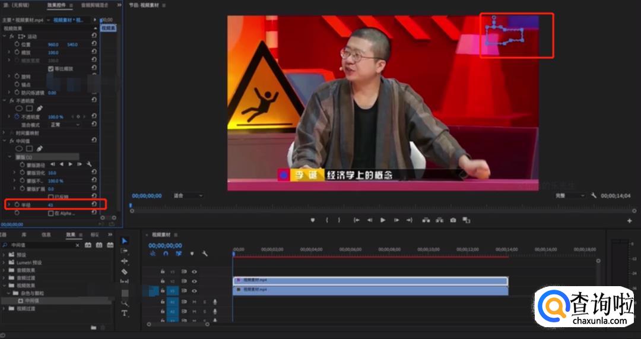Click Mark In bracket in Program monitor
This screenshot has width=641, height=339.
coord(326,220)
